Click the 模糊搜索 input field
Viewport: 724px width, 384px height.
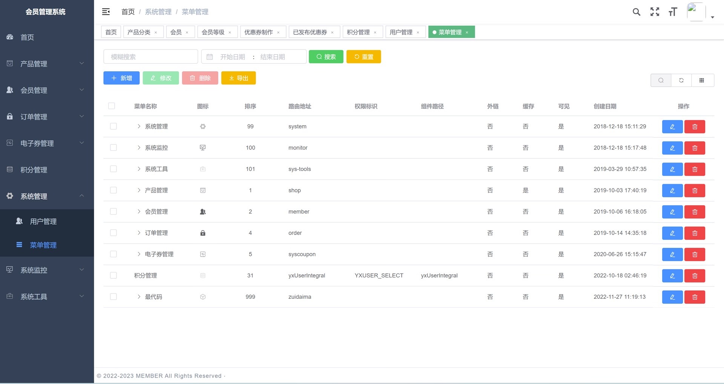[x=150, y=57]
